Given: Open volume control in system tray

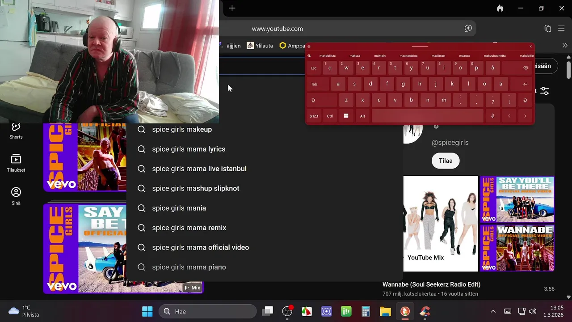Looking at the screenshot, I should pos(532,311).
